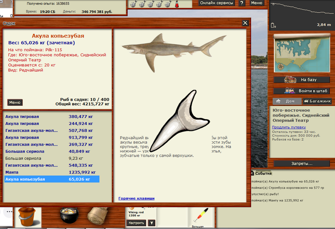Click the red potion flask icon

pyautogui.click(x=176, y=4)
